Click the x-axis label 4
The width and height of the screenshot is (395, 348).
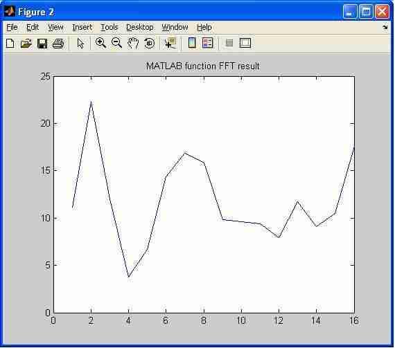click(128, 320)
